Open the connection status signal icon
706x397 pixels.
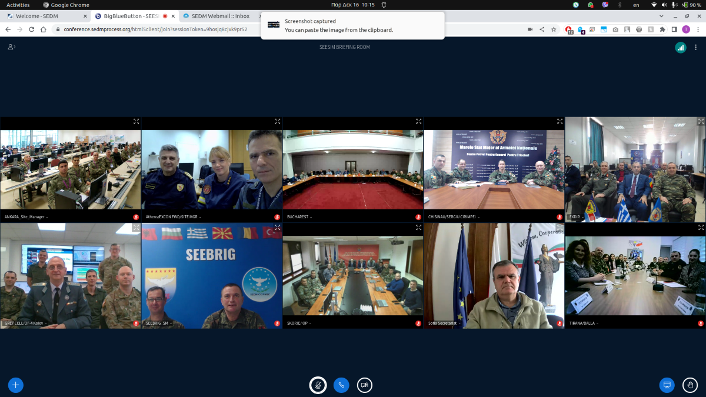(x=681, y=48)
